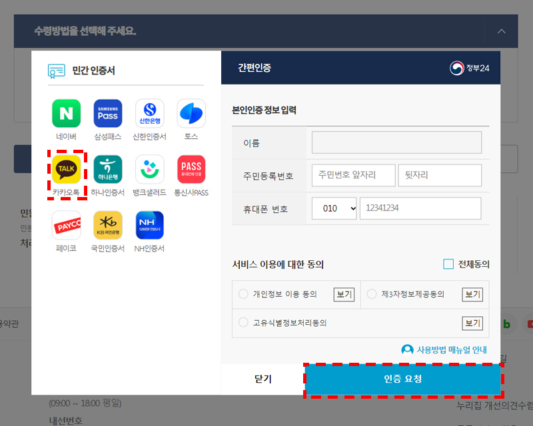Pick the Toss (토스) authentication icon
533x426 pixels.
point(191,113)
